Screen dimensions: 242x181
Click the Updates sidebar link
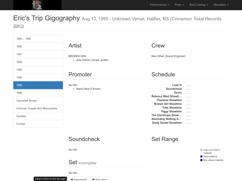coord(38,116)
